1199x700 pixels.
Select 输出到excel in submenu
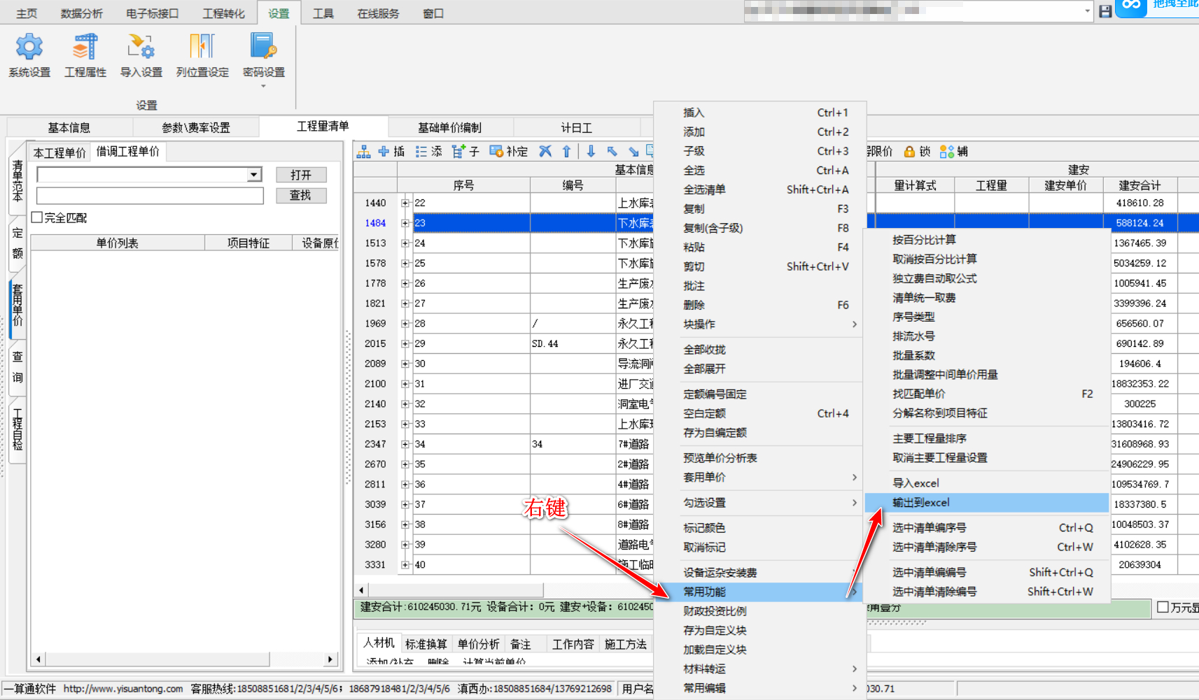987,503
